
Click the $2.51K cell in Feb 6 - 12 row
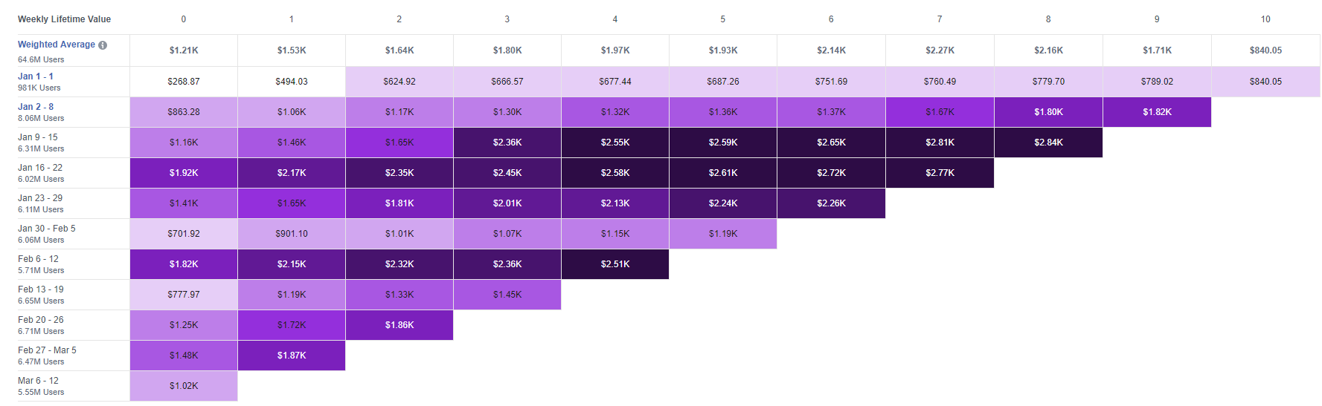(615, 264)
